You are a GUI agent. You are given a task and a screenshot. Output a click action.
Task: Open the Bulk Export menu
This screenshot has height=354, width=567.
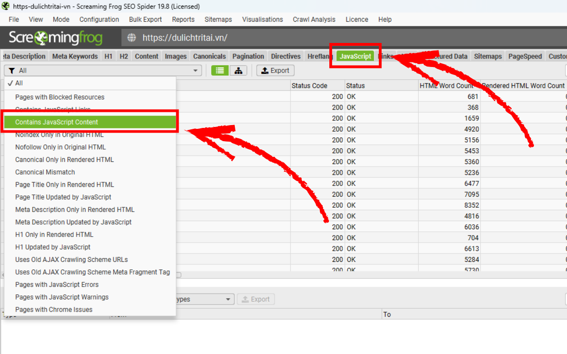tap(145, 19)
